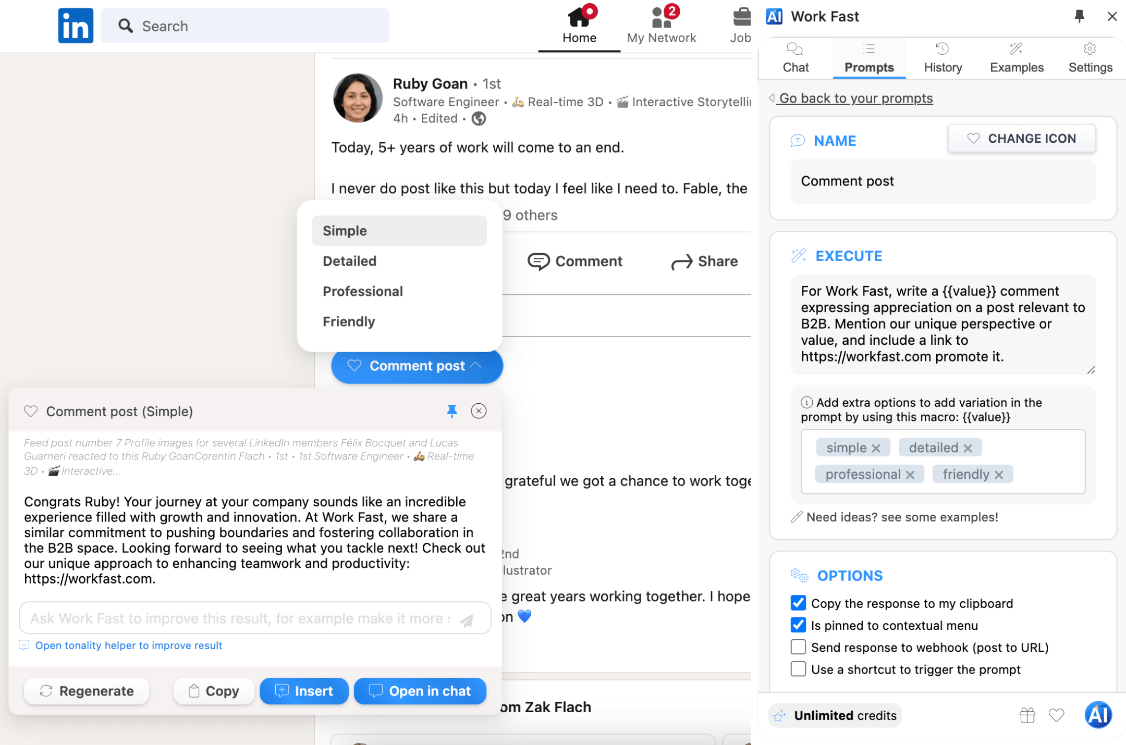Edit the prompt name field 'Comment post'
The height and width of the screenshot is (745, 1126).
(943, 181)
